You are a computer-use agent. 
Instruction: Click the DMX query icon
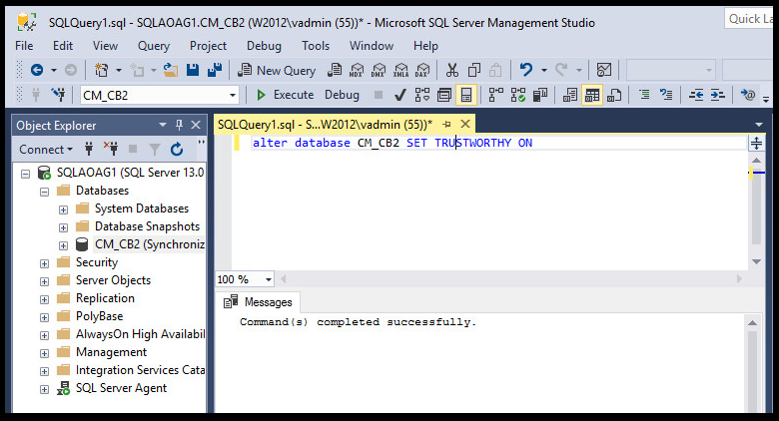tap(379, 70)
